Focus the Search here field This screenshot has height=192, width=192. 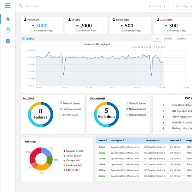point(33,6)
